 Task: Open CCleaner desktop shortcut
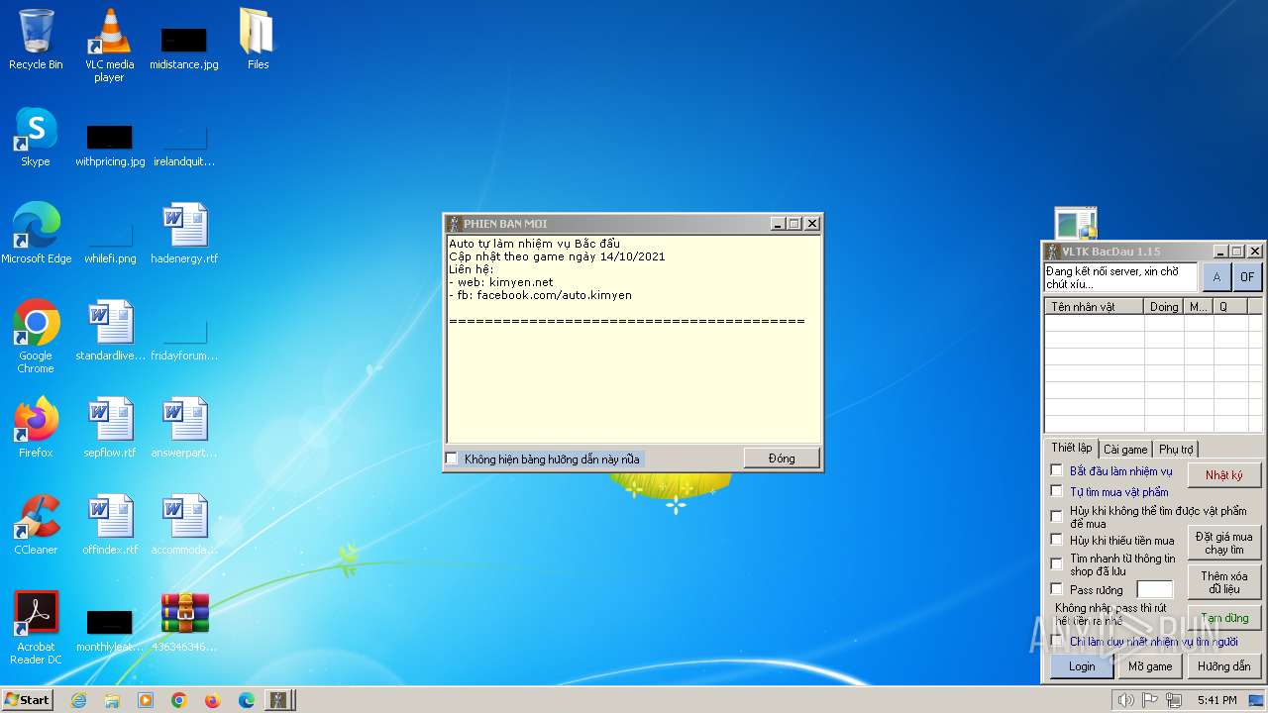pyautogui.click(x=36, y=525)
